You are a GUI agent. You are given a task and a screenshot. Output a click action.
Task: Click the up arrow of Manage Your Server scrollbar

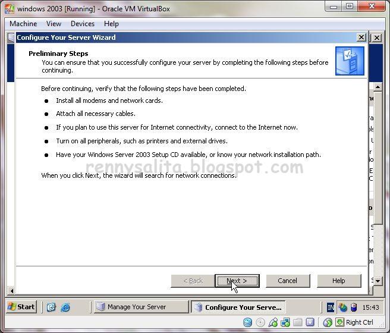pyautogui.click(x=378, y=87)
